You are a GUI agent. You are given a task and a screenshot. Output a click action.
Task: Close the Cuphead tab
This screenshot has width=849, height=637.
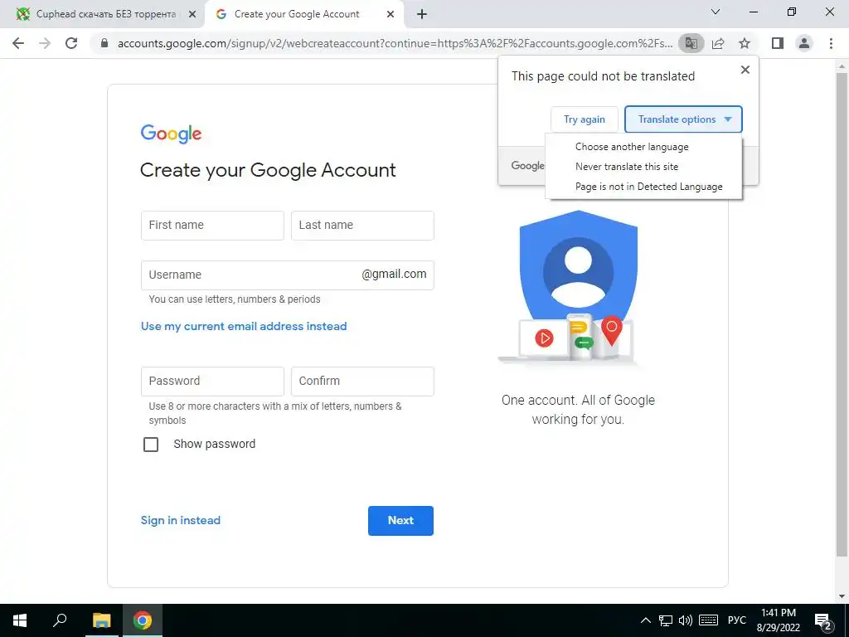[192, 15]
